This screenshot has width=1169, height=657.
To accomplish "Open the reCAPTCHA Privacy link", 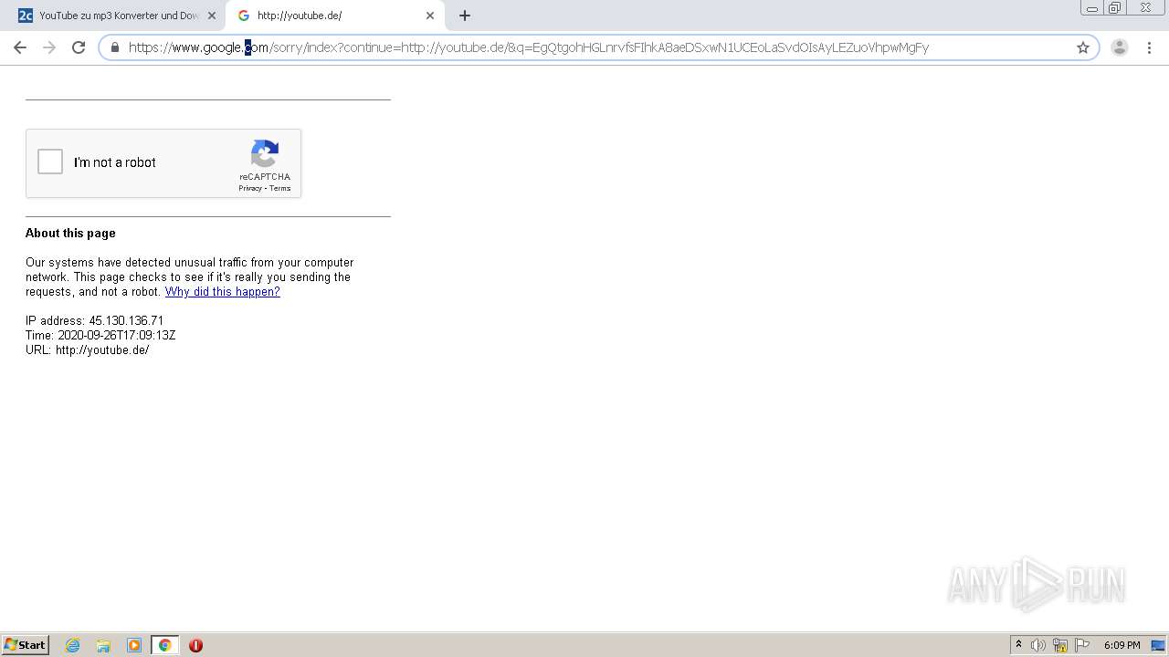I will 250,189.
